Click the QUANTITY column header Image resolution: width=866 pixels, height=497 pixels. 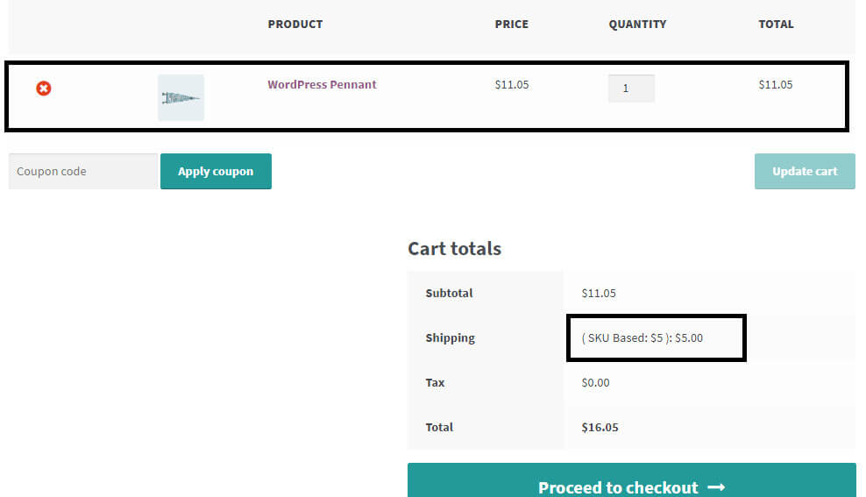tap(637, 25)
